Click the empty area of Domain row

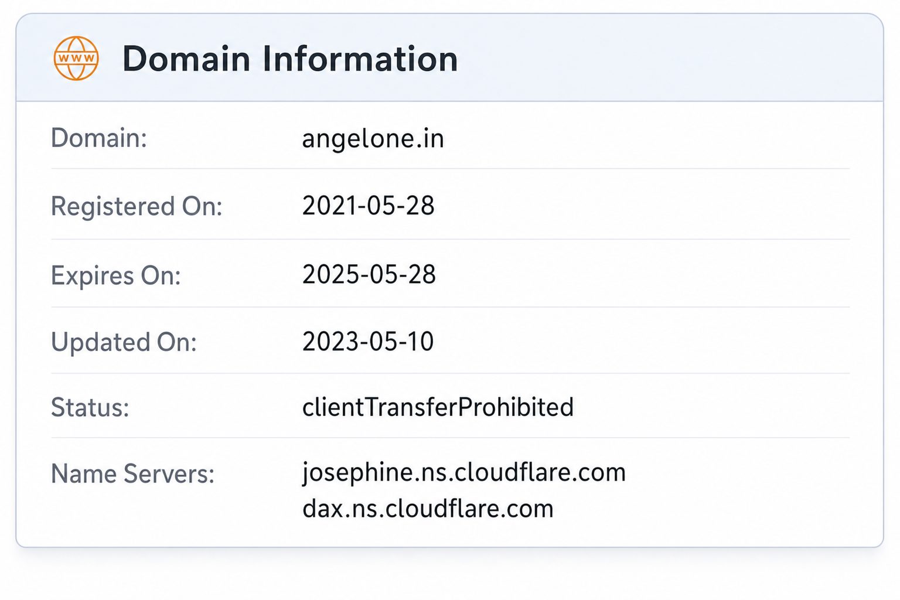(x=645, y=138)
